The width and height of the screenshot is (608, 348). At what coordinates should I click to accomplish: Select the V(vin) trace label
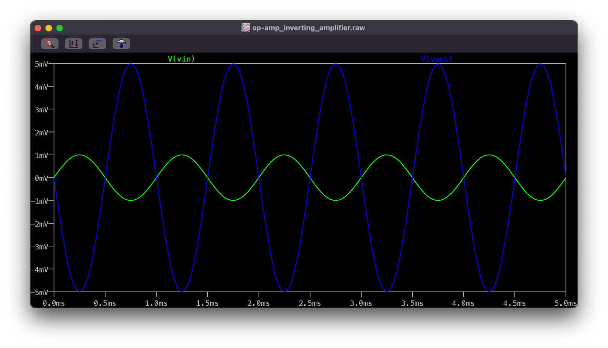[181, 59]
